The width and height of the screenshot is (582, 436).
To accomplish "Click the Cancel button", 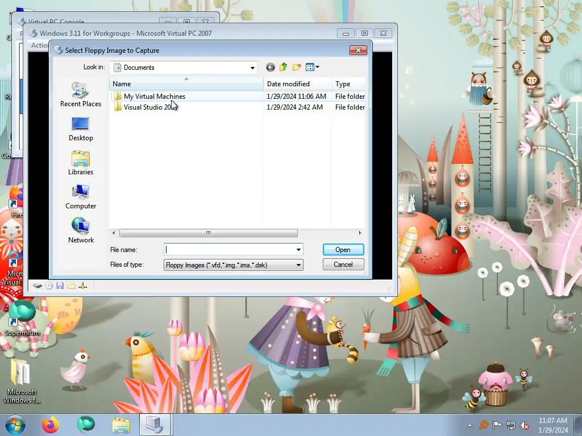I will click(x=343, y=265).
